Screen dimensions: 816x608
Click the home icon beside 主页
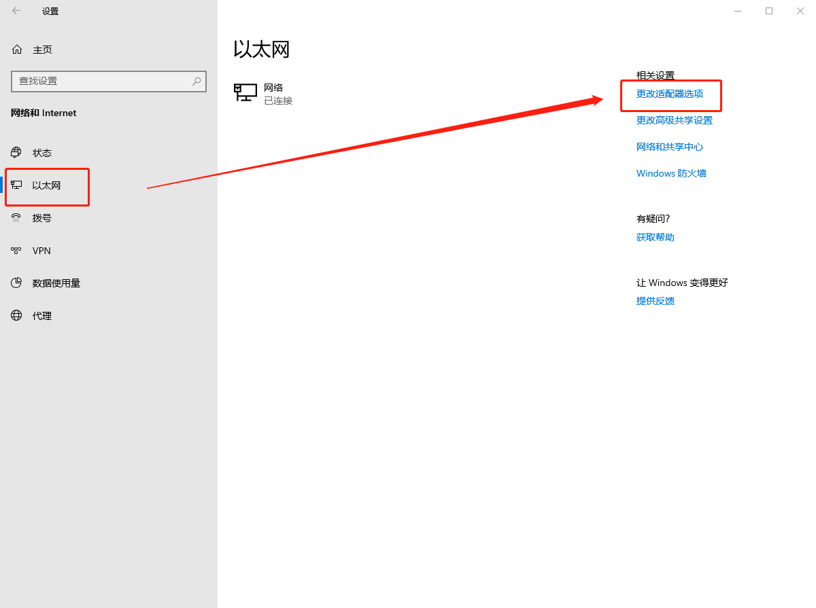[x=17, y=50]
